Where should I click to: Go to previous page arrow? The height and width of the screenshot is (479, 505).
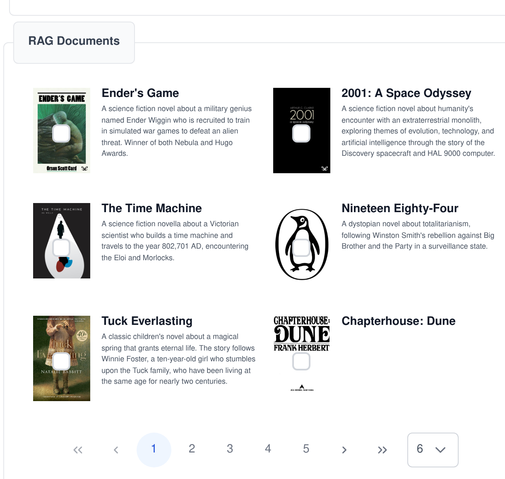click(x=116, y=450)
